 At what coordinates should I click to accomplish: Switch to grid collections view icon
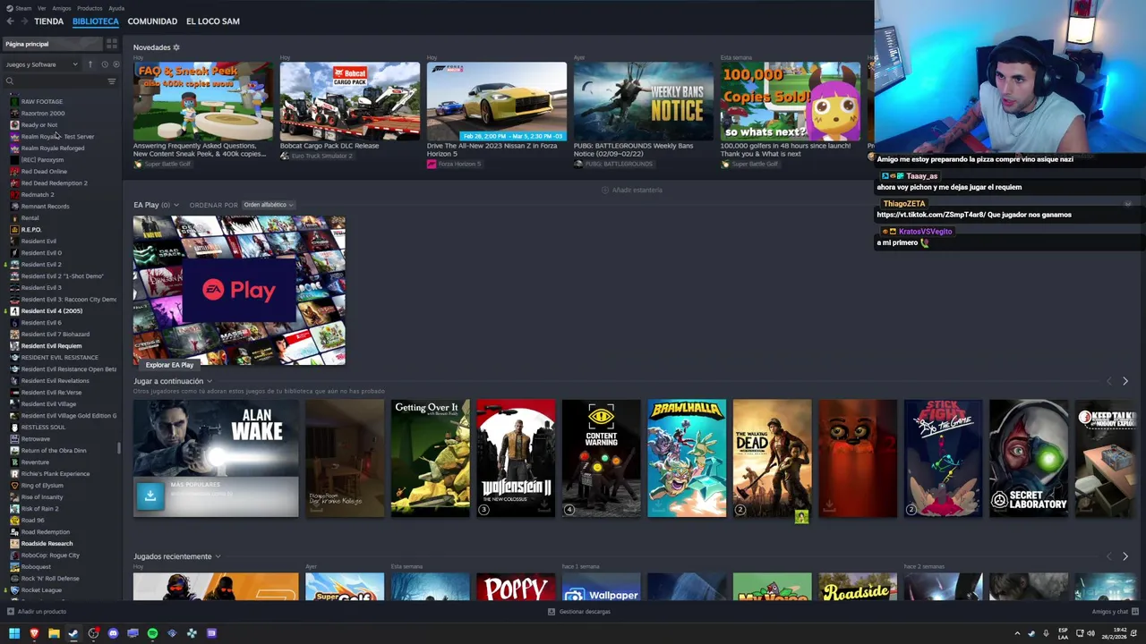pyautogui.click(x=112, y=44)
